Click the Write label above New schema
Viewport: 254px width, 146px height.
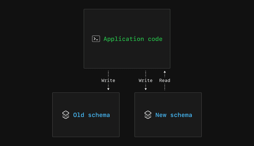pos(146,80)
